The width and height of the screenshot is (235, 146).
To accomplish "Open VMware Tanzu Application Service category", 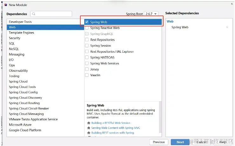I will click(x=45, y=119).
